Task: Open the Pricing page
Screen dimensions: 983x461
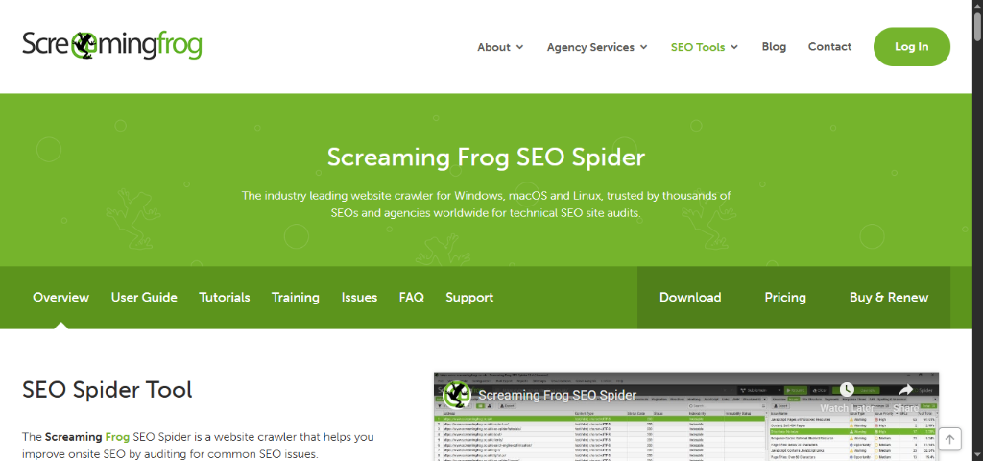Action: (x=785, y=298)
